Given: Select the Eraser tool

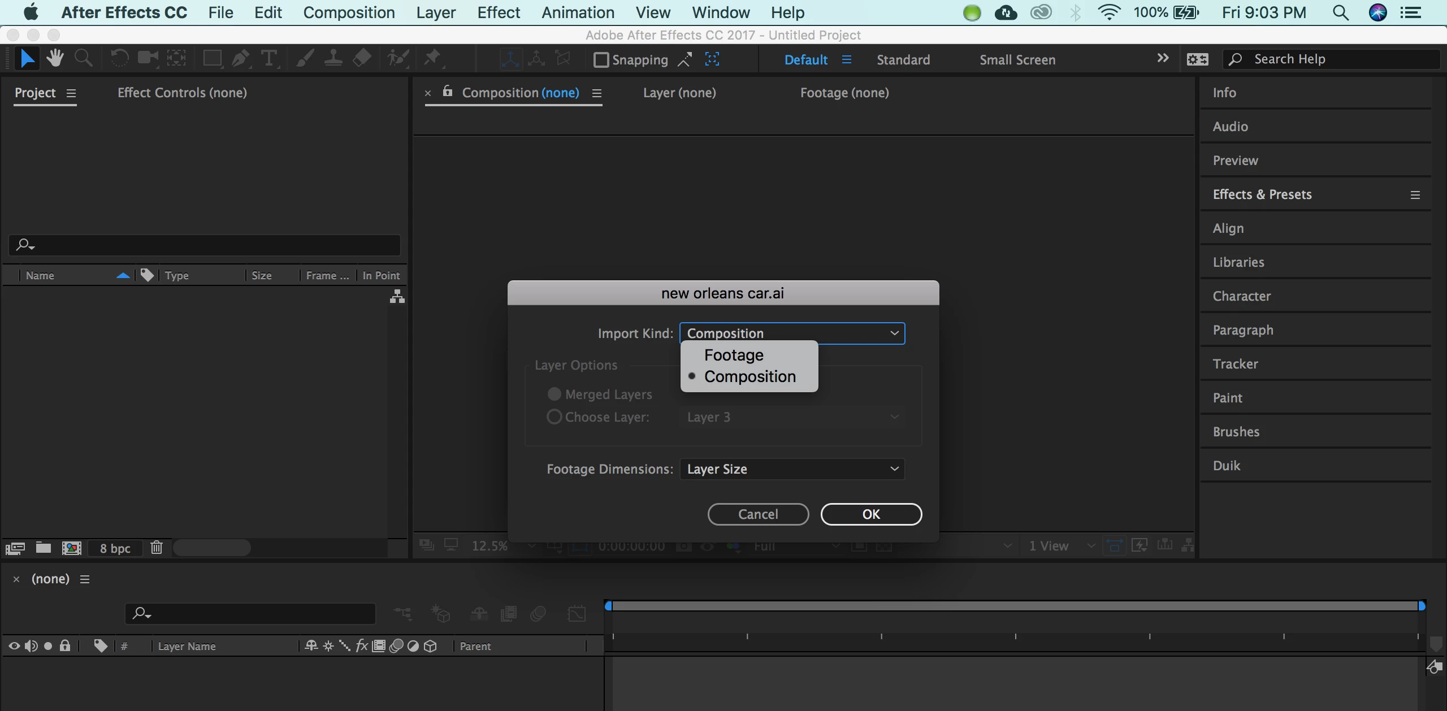Looking at the screenshot, I should click(x=362, y=58).
